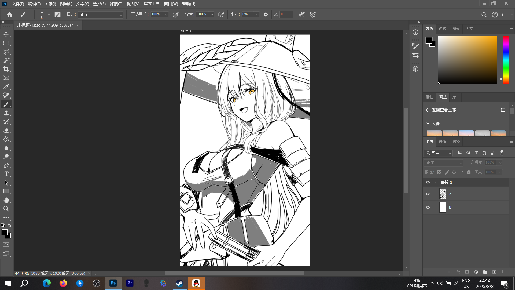The image size is (515, 290).
Task: Click the create new layer icon
Action: tap(494, 272)
